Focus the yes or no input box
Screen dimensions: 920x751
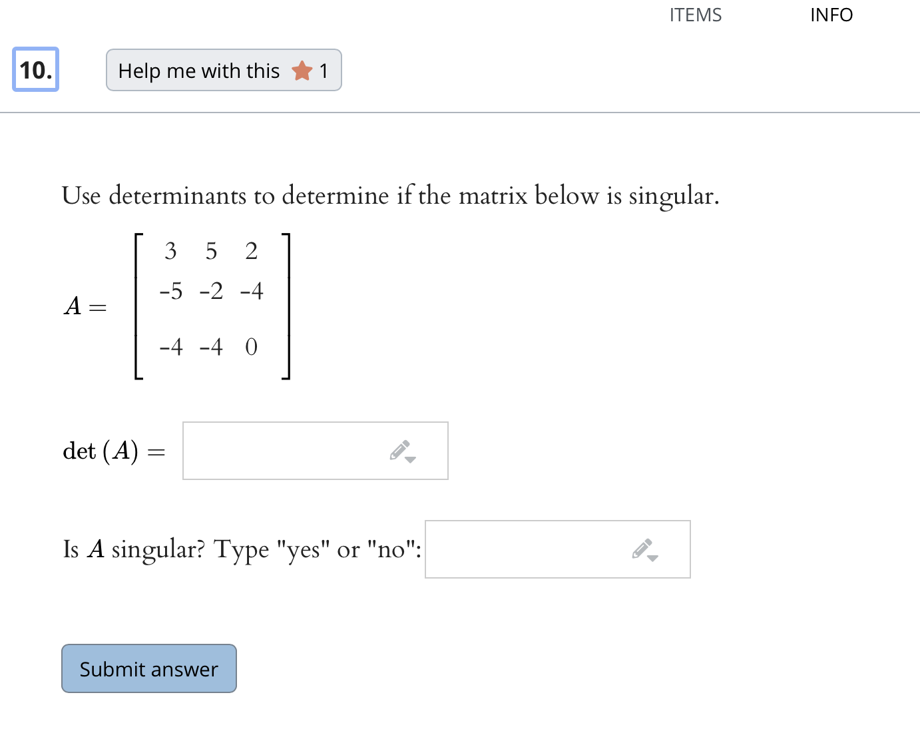558,549
